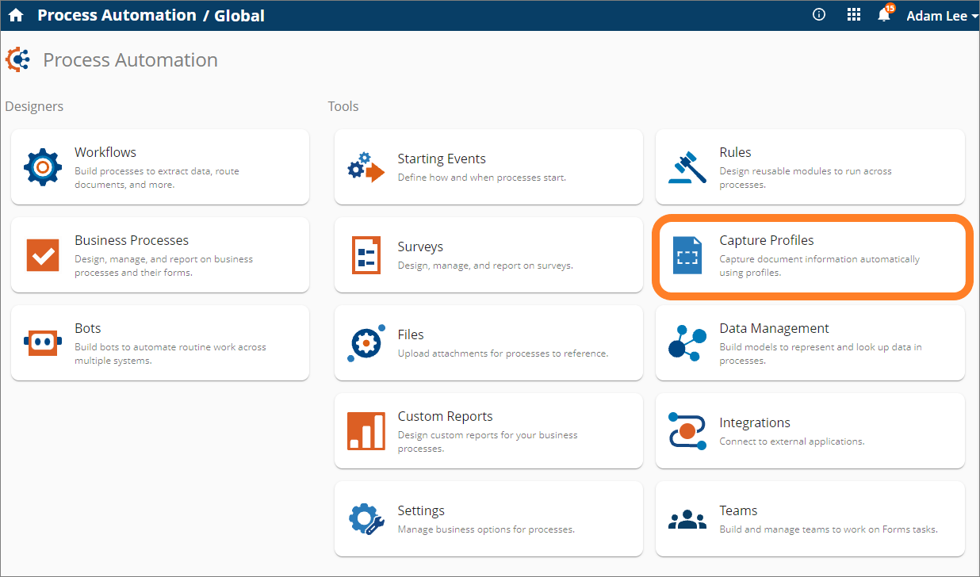Open Workflows via its title link
980x577 pixels.
click(104, 152)
